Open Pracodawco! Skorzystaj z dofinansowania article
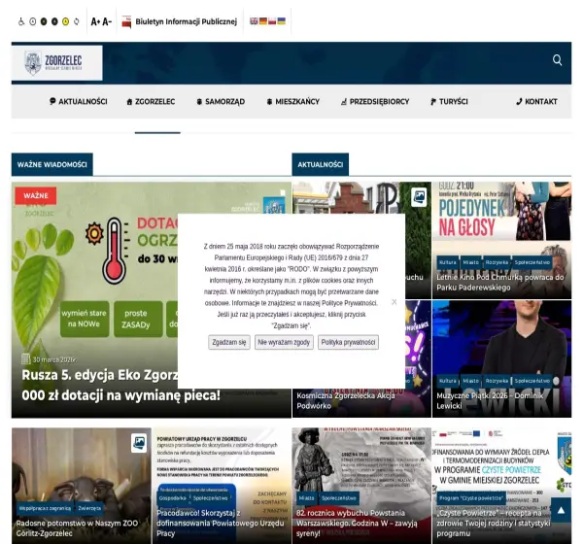This screenshot has width=583, height=544. 221,523
